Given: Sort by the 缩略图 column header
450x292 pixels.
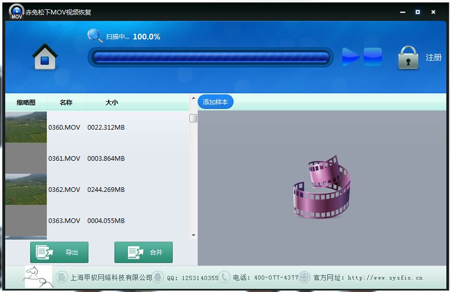Looking at the screenshot, I should 26,102.
